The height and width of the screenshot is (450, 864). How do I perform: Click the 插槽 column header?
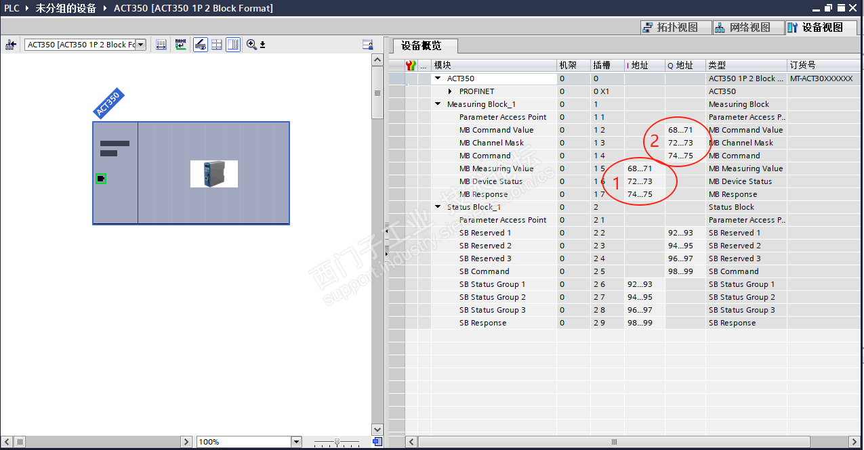tap(607, 66)
